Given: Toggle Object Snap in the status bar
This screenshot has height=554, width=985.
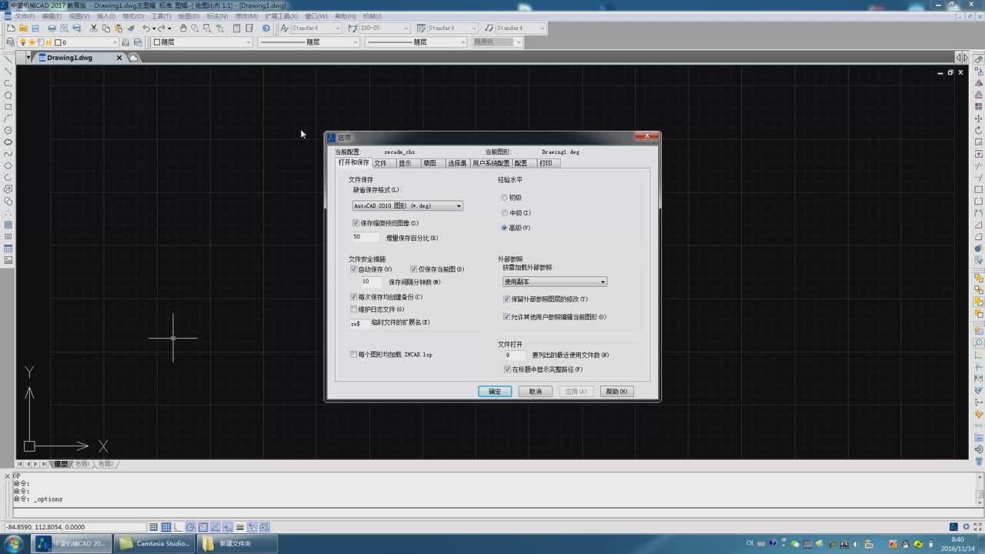Looking at the screenshot, I should click(x=203, y=527).
